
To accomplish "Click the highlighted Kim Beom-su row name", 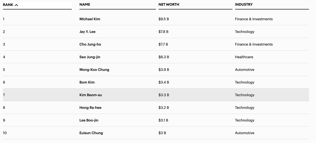I will pos(91,95).
